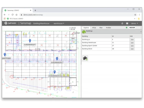Click the green Buildings panel icon
The height and width of the screenshot is (108, 144).
click(x=84, y=32)
